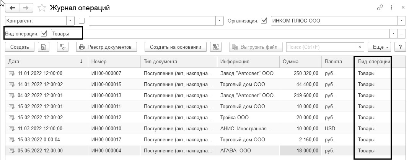This screenshot has width=409, height=160.
Task: Click the copy document icon next to Создать
Action: [x=44, y=47]
